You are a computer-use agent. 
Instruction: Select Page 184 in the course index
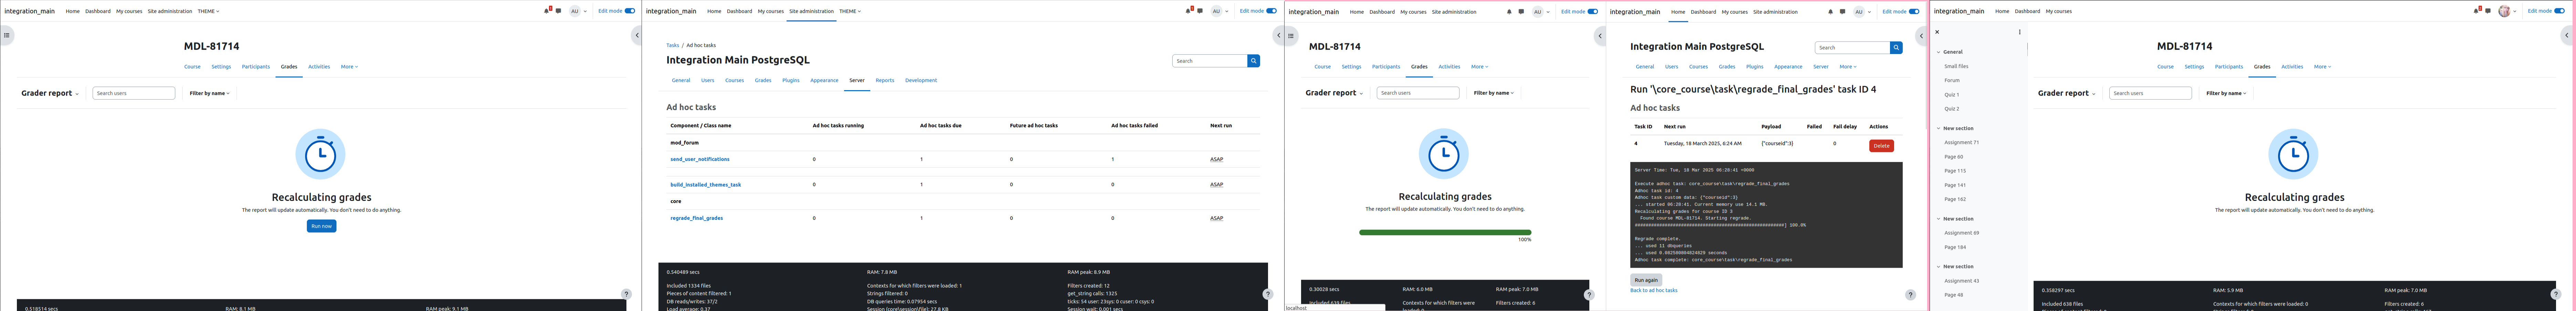click(1955, 247)
